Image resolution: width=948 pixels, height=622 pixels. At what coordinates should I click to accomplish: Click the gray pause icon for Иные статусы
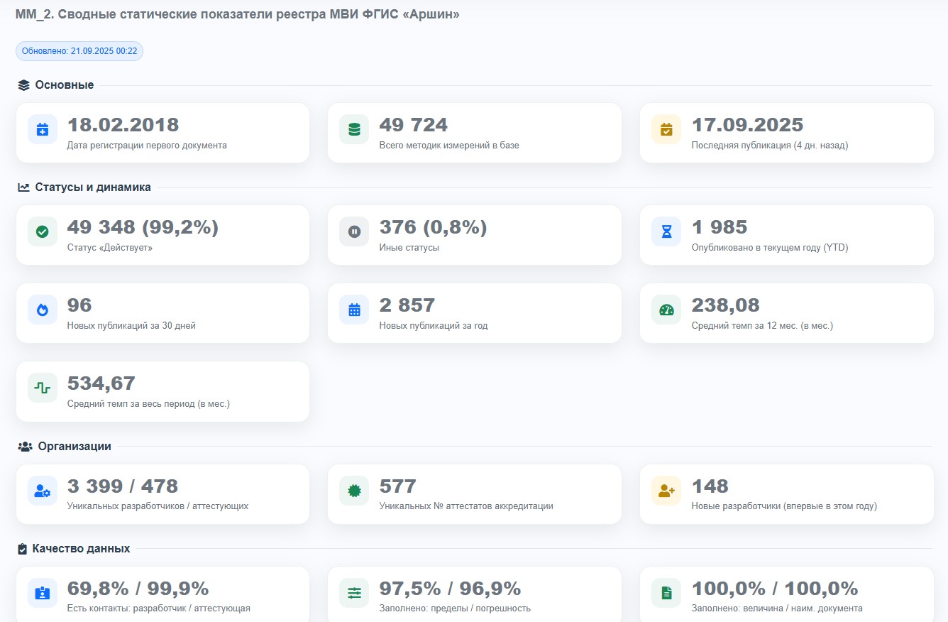pos(354,232)
